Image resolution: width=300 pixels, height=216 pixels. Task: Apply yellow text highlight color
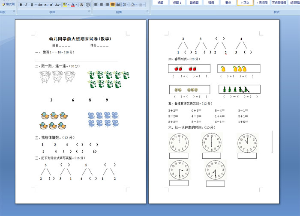65,5
